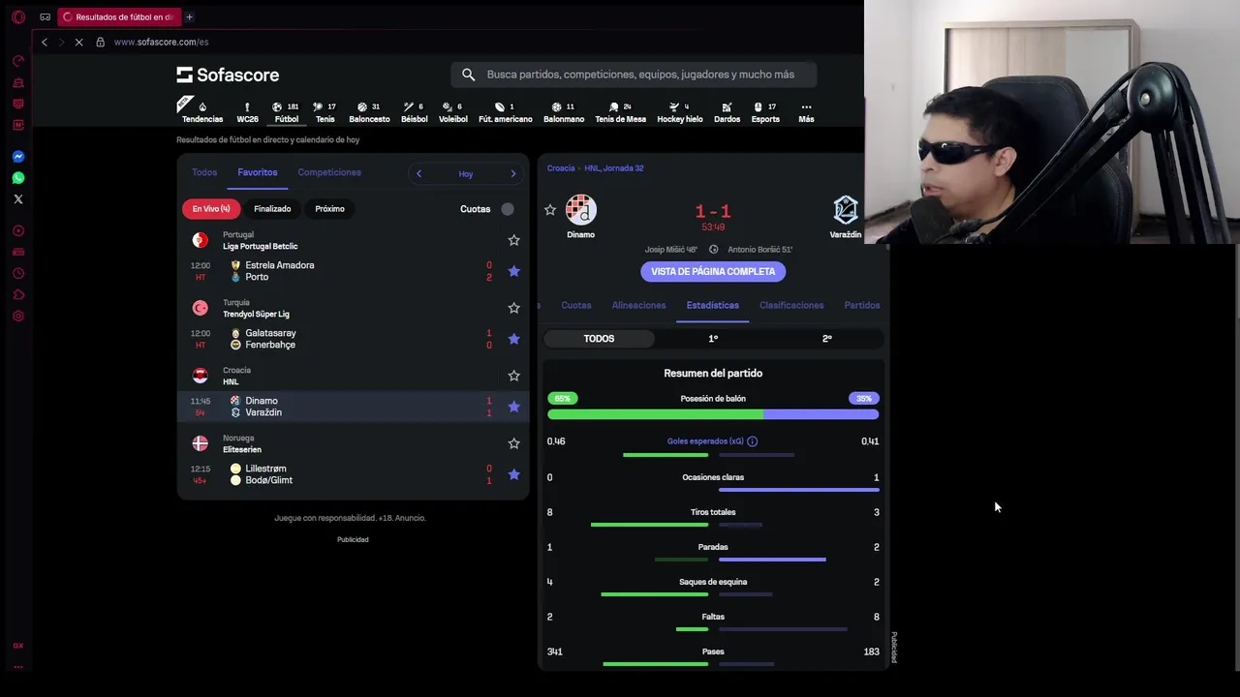Select the Voleibol sport category

click(x=452, y=112)
